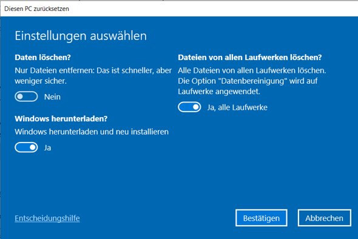The height and width of the screenshot is (239, 358).
Task: Cancel with the Abbrechen button
Action: tap(324, 218)
